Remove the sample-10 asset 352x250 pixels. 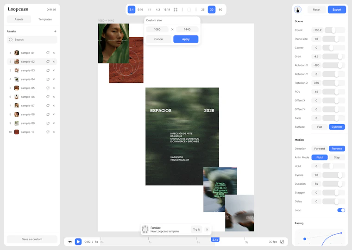tap(54, 132)
